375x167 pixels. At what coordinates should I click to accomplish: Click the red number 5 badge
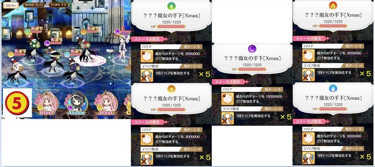tap(17, 103)
